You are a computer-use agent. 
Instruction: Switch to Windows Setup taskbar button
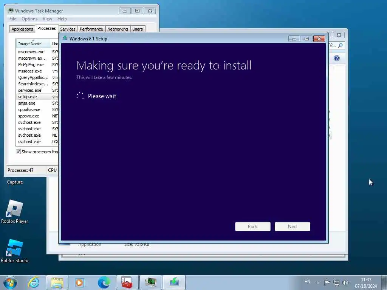(174, 282)
